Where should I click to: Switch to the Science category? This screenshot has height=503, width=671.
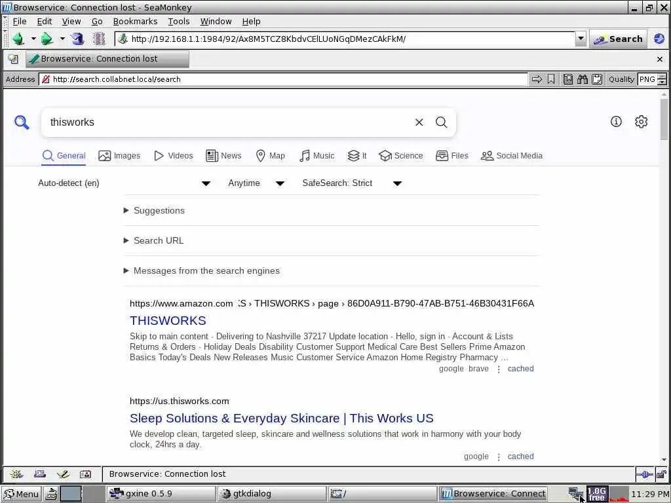401,156
